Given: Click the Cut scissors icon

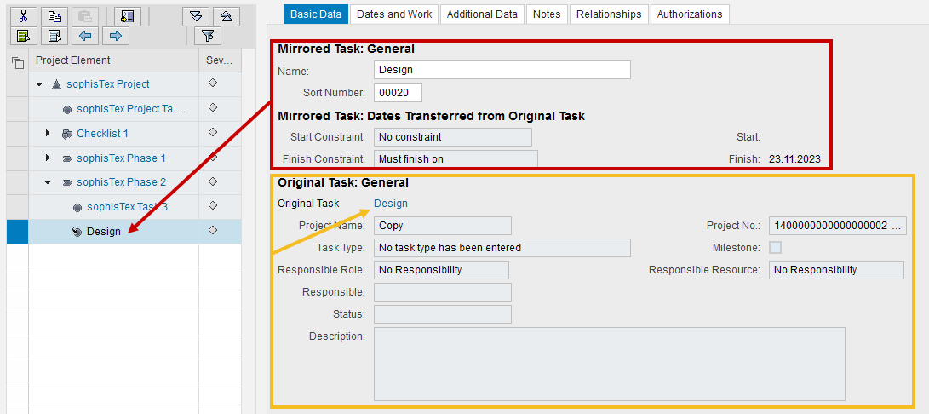Looking at the screenshot, I should (x=23, y=16).
